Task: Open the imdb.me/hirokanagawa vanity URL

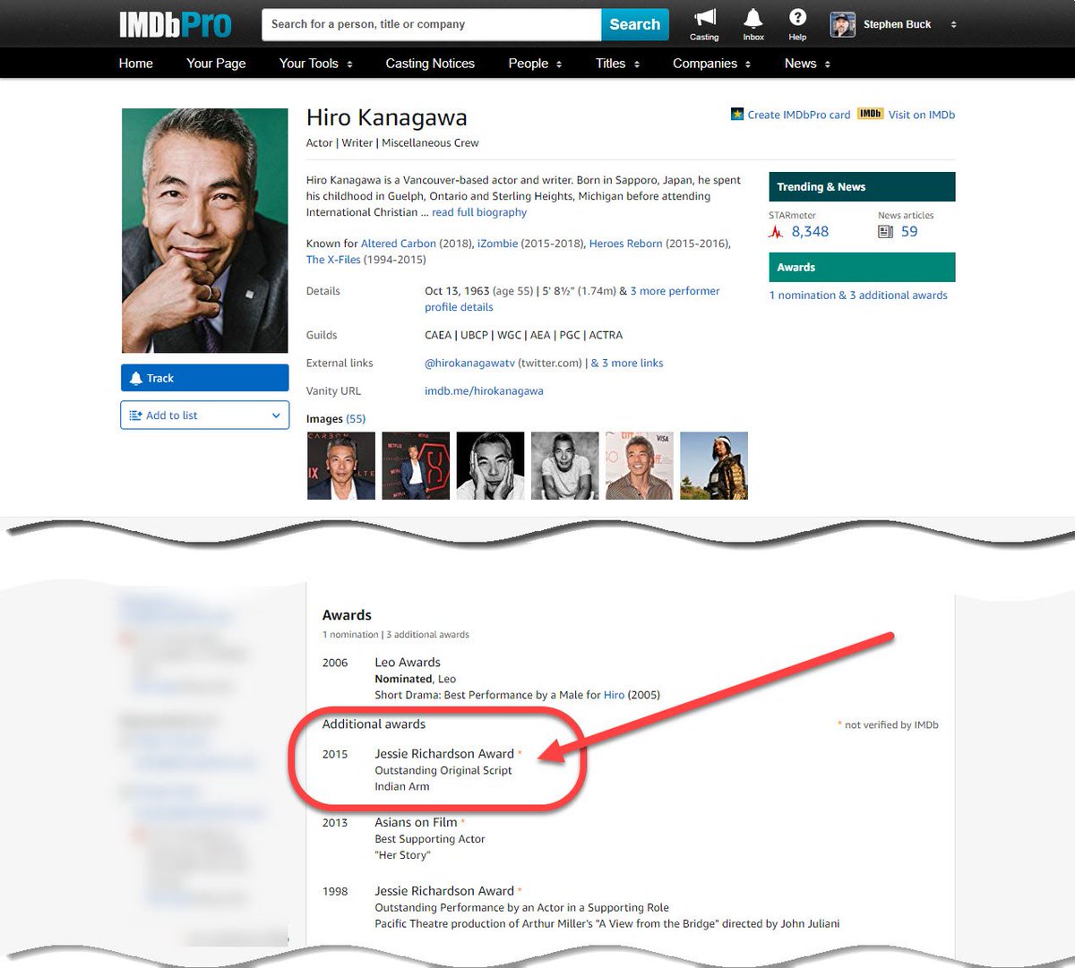Action: [484, 391]
